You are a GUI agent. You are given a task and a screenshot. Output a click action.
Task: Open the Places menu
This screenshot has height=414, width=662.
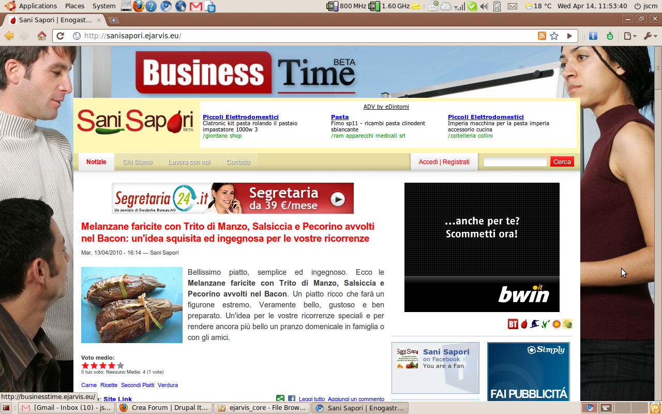[x=75, y=6]
